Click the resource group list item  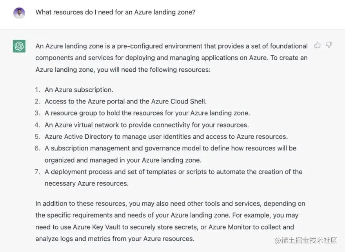(147, 113)
